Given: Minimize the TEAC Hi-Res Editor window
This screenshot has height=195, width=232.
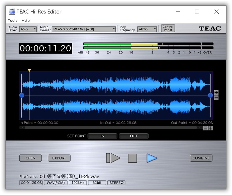Looking at the screenshot, I should [178, 12].
